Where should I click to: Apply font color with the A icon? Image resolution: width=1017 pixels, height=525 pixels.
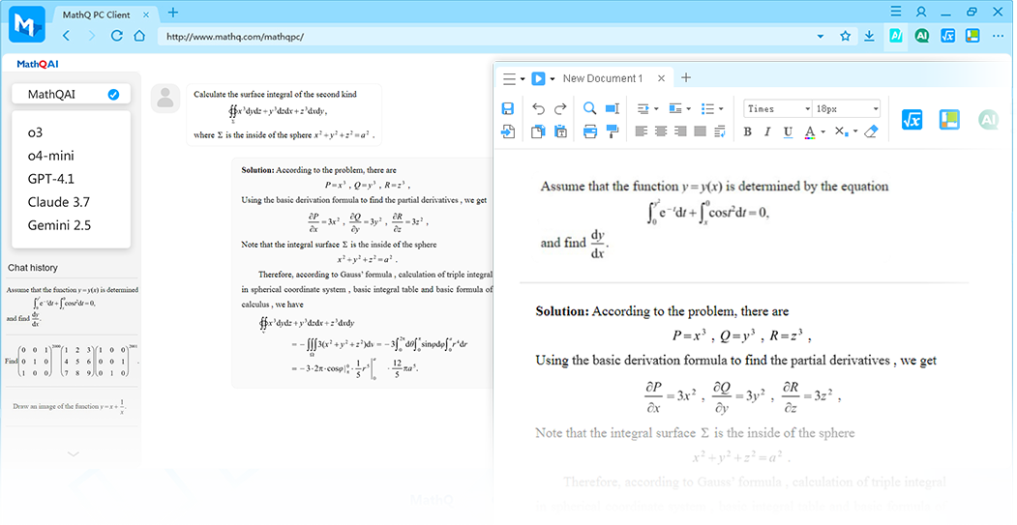click(x=810, y=132)
